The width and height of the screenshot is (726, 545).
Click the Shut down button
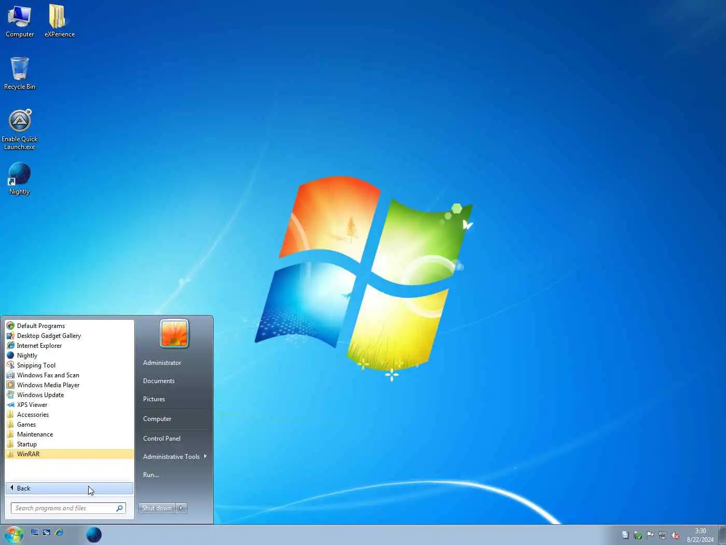[x=157, y=508]
